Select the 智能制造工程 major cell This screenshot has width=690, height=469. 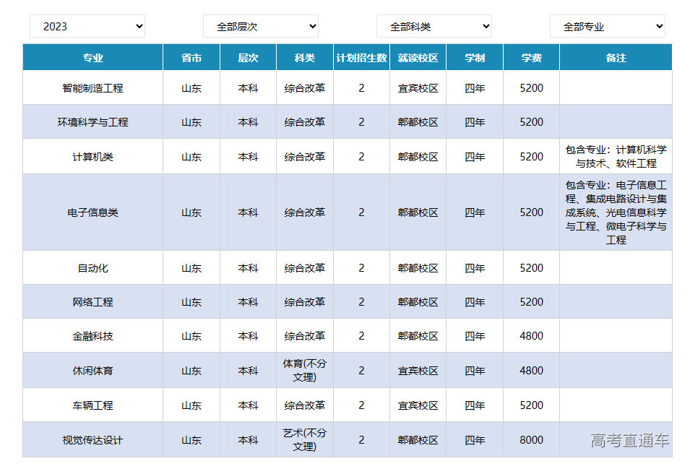tap(92, 88)
